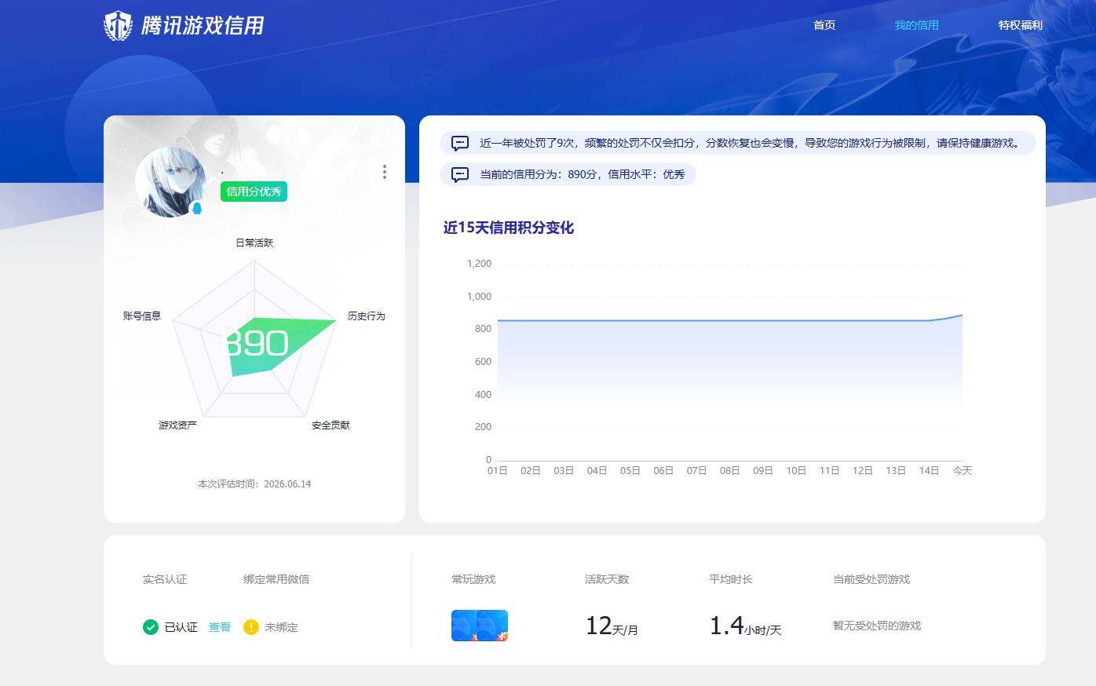
Task: Click the user avatar image
Action: (170, 181)
